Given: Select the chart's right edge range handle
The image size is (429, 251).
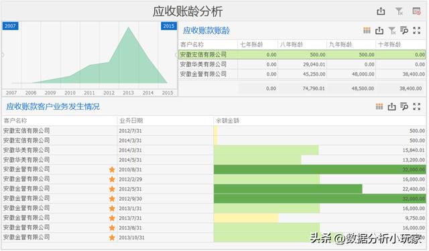Looking at the screenshot, I should click(176, 55).
